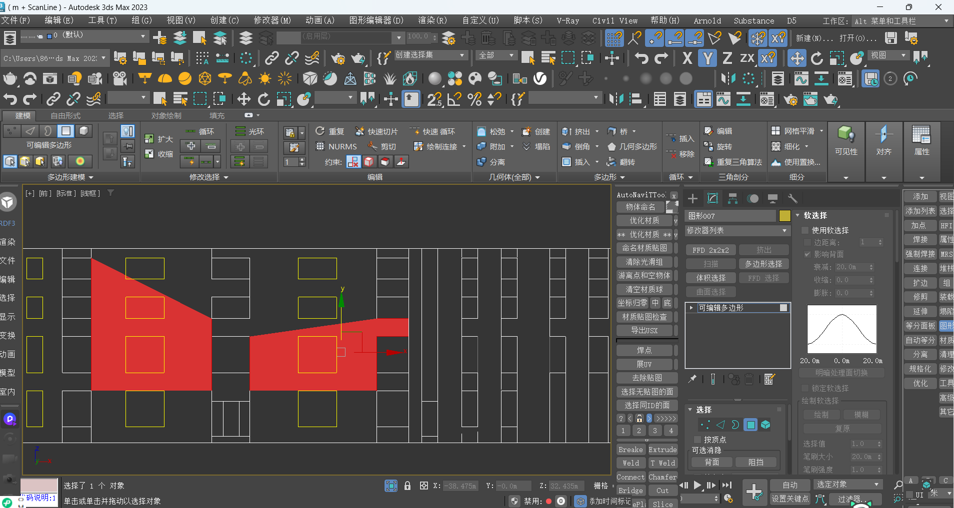The width and height of the screenshot is (954, 508).
Task: Open the V-Ray menu
Action: pos(567,20)
